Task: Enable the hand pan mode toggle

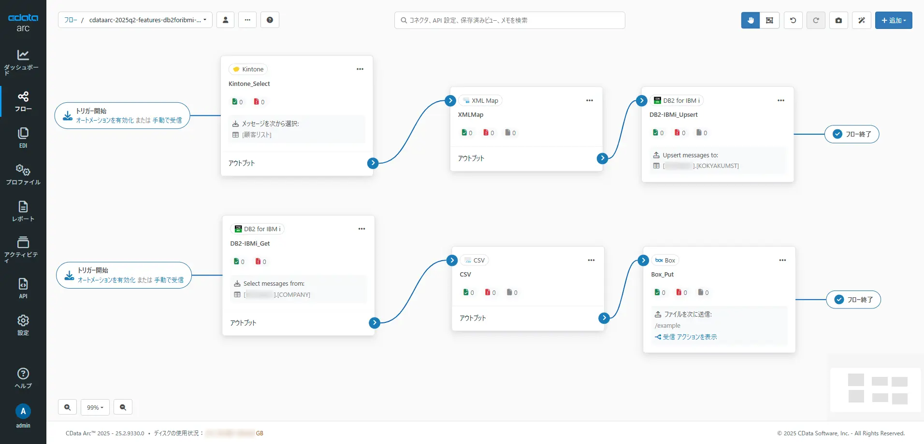Action: (x=751, y=20)
